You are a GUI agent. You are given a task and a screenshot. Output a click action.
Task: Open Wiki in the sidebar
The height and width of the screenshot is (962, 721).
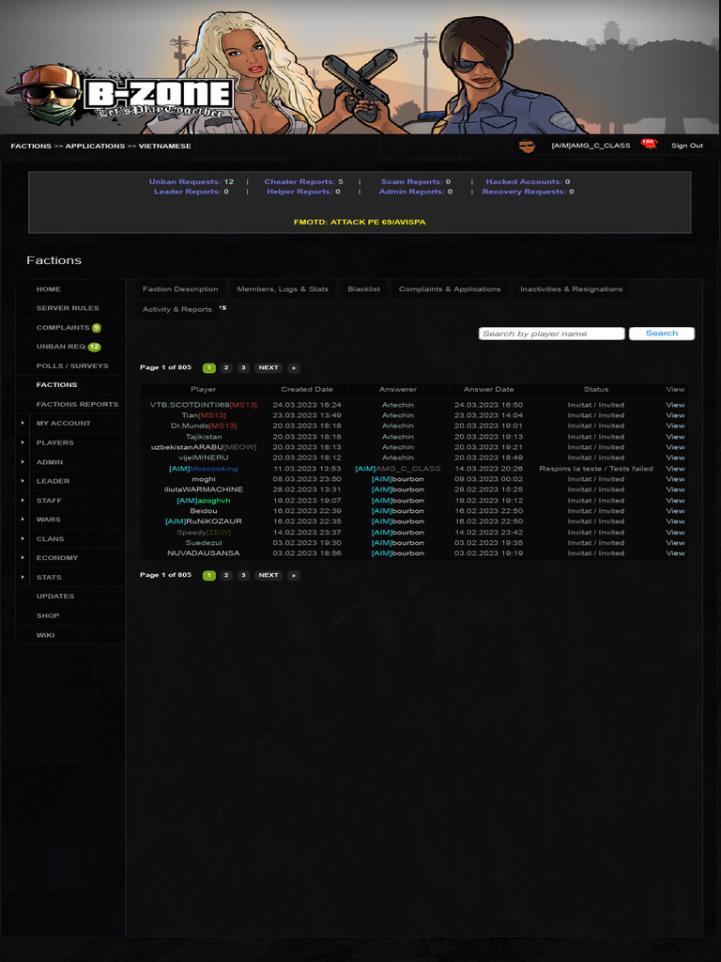(45, 635)
